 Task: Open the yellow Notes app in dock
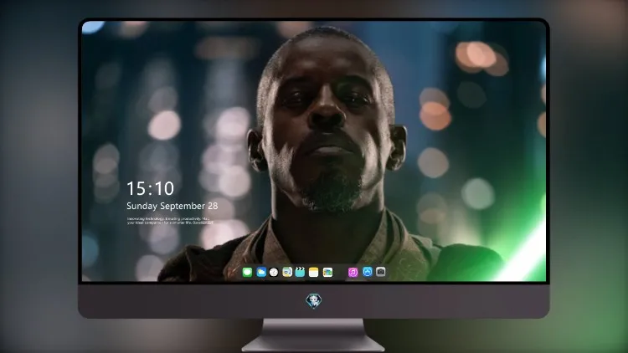coord(314,273)
